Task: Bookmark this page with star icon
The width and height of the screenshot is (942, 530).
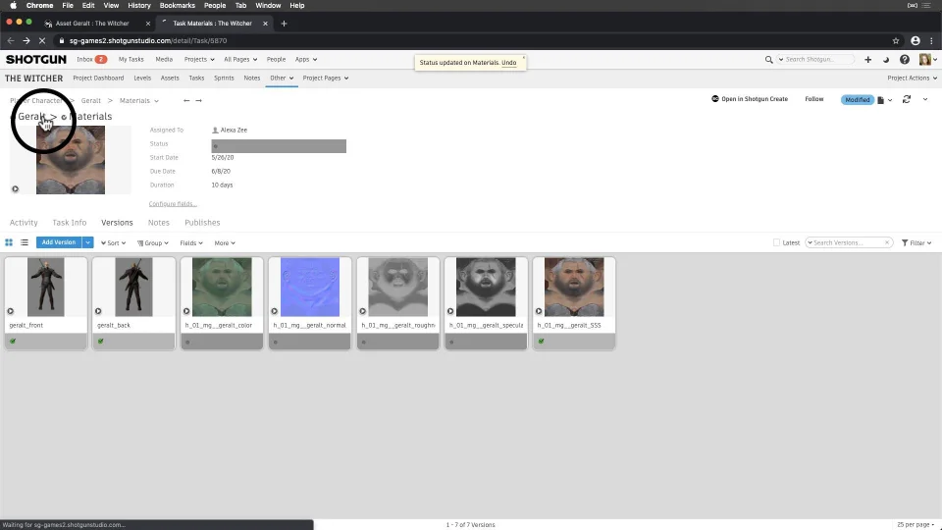Action: coord(896,41)
